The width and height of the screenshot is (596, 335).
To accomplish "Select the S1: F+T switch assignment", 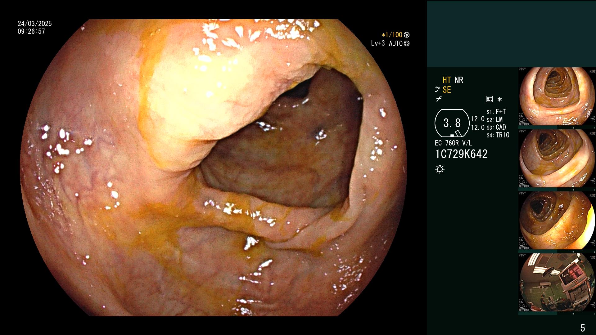I will click(x=496, y=112).
